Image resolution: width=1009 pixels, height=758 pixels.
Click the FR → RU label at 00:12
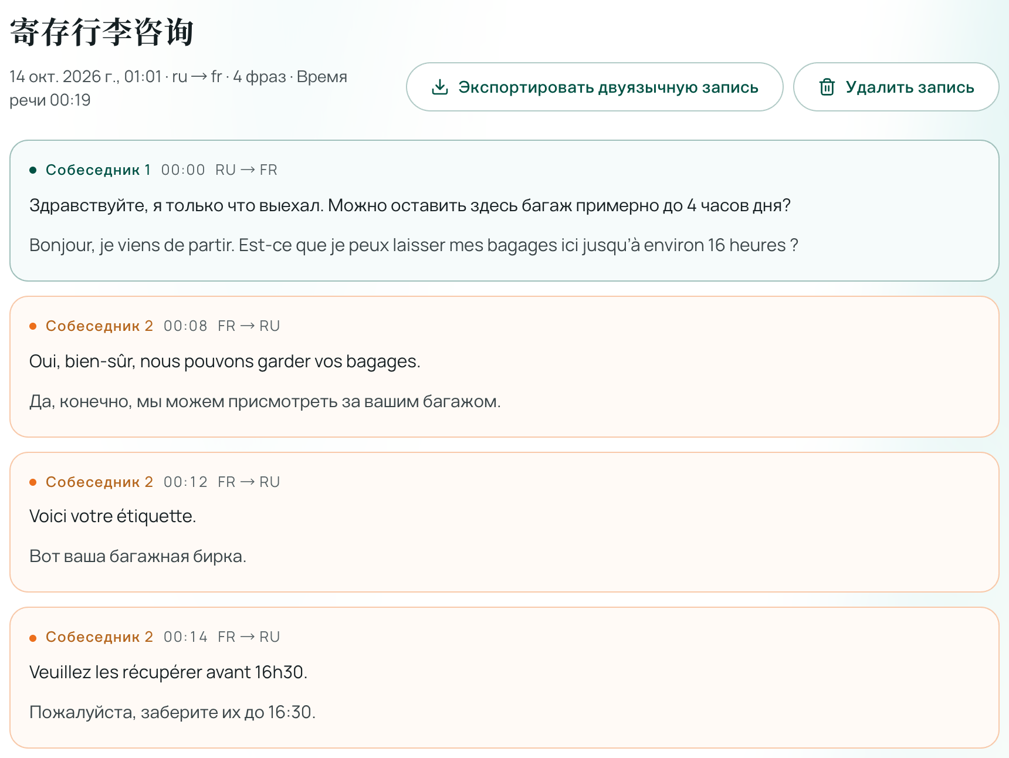249,482
